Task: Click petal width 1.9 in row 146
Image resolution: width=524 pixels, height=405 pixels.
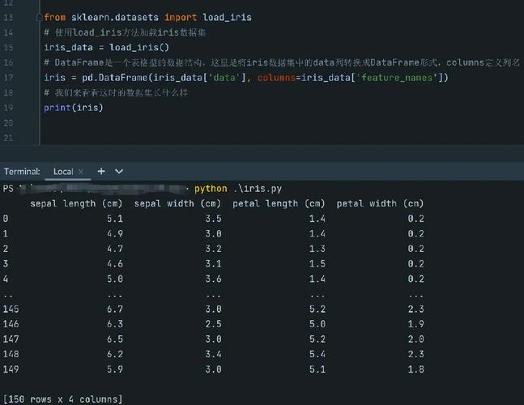Action: point(415,324)
